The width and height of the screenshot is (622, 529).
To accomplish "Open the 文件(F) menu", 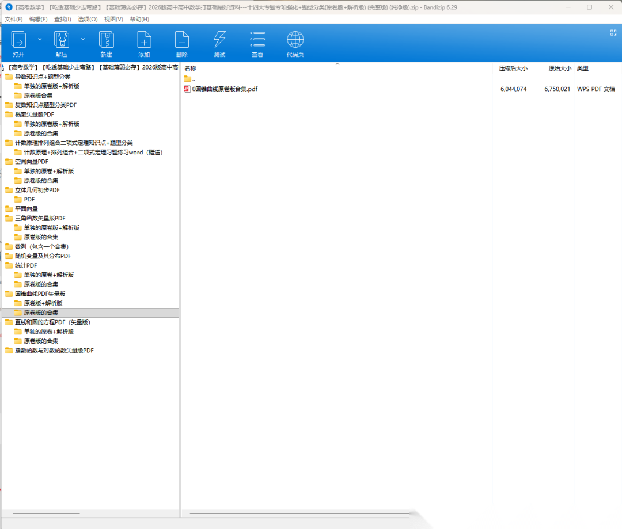I will pyautogui.click(x=14, y=19).
